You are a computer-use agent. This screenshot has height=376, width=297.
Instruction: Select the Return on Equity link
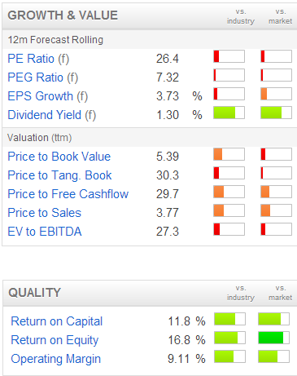(55, 340)
